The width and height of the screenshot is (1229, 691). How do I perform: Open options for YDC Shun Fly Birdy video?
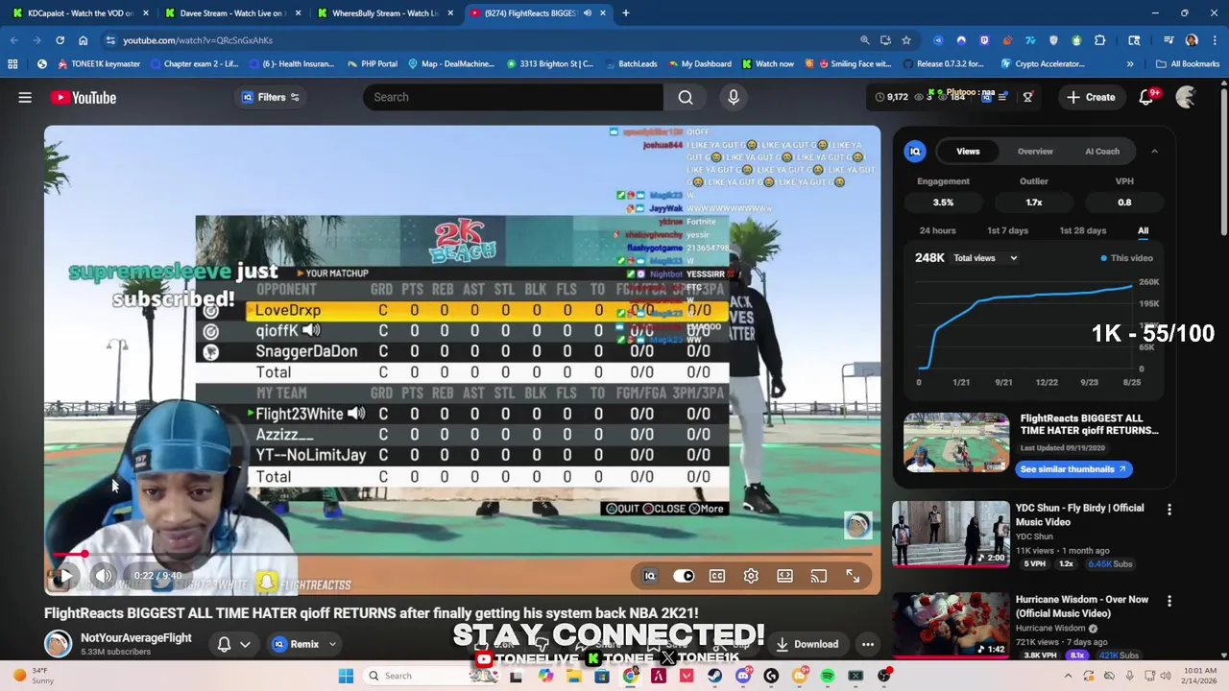click(1169, 510)
